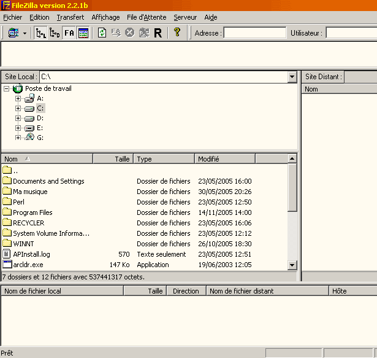Open the Edition menu
This screenshot has height=358, width=377.
(x=39, y=17)
